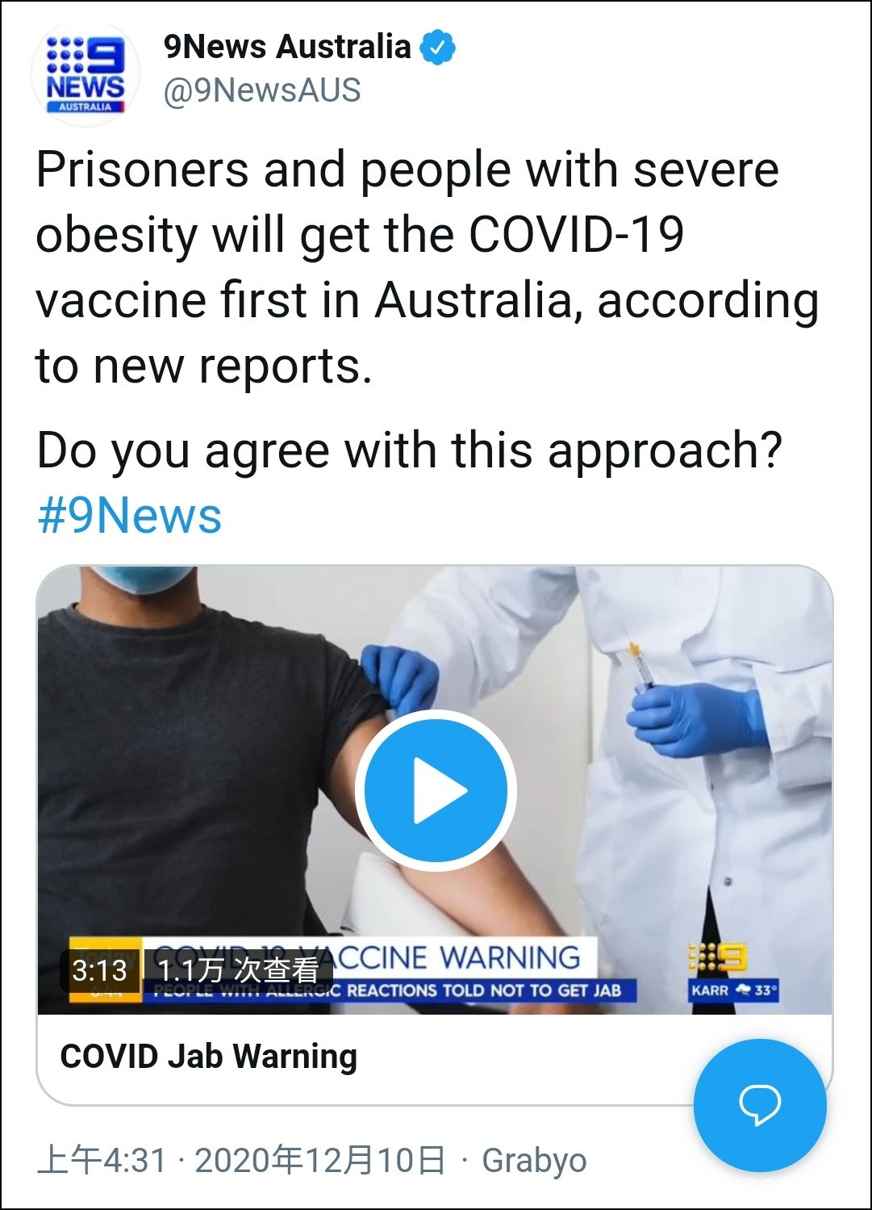Tap the tweet timestamp 上午4:31
Image resolution: width=872 pixels, height=1210 pixels.
point(102,1161)
